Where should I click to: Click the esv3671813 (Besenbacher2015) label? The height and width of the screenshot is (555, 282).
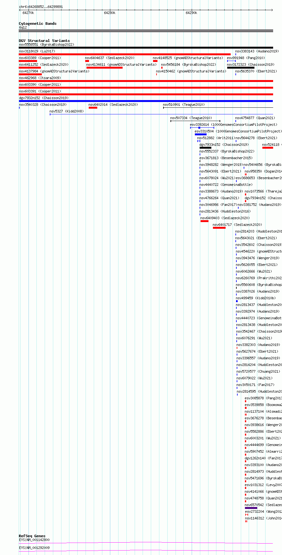226,158
